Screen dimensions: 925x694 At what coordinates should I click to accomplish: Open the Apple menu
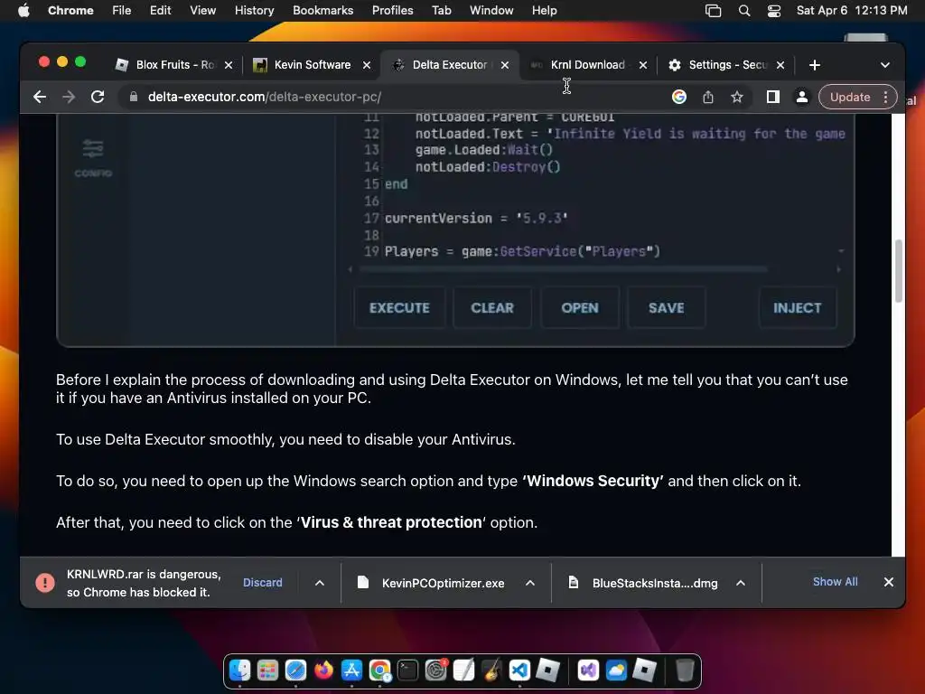coord(23,11)
